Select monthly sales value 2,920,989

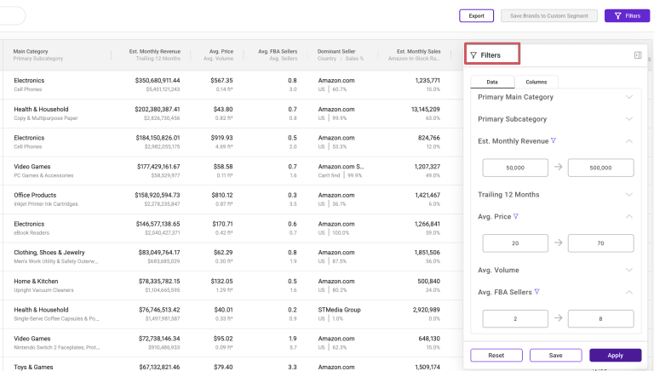pyautogui.click(x=427, y=310)
